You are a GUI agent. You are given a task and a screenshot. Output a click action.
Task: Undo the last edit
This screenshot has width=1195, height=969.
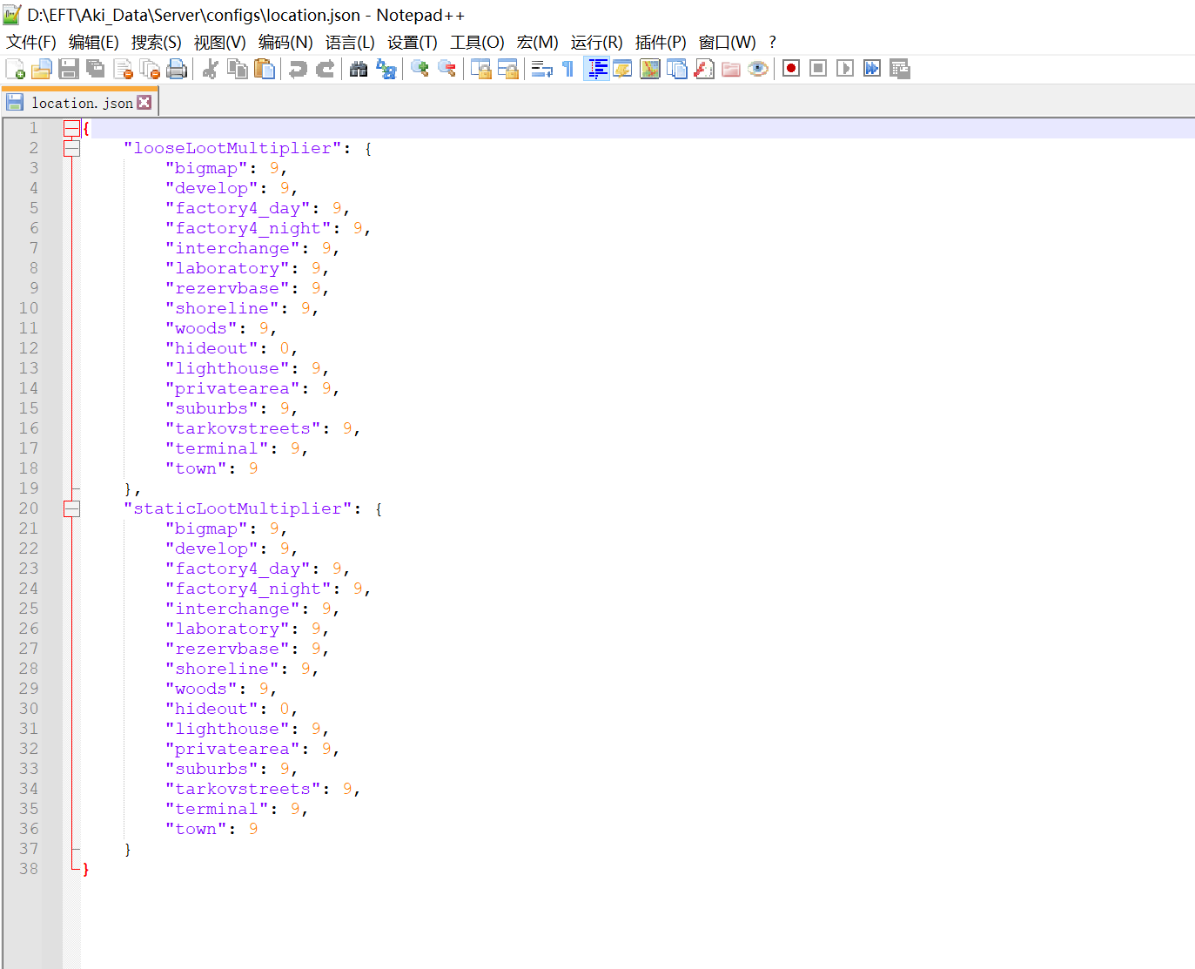pos(298,69)
